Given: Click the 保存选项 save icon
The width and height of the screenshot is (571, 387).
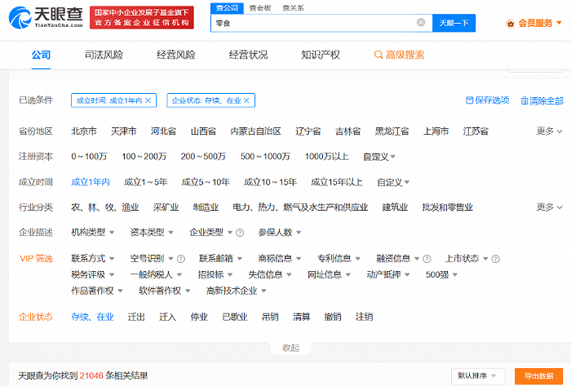Looking at the screenshot, I should click(470, 100).
